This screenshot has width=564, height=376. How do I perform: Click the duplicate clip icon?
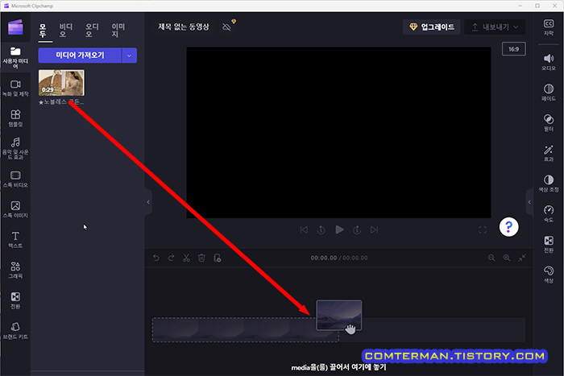[x=218, y=258]
